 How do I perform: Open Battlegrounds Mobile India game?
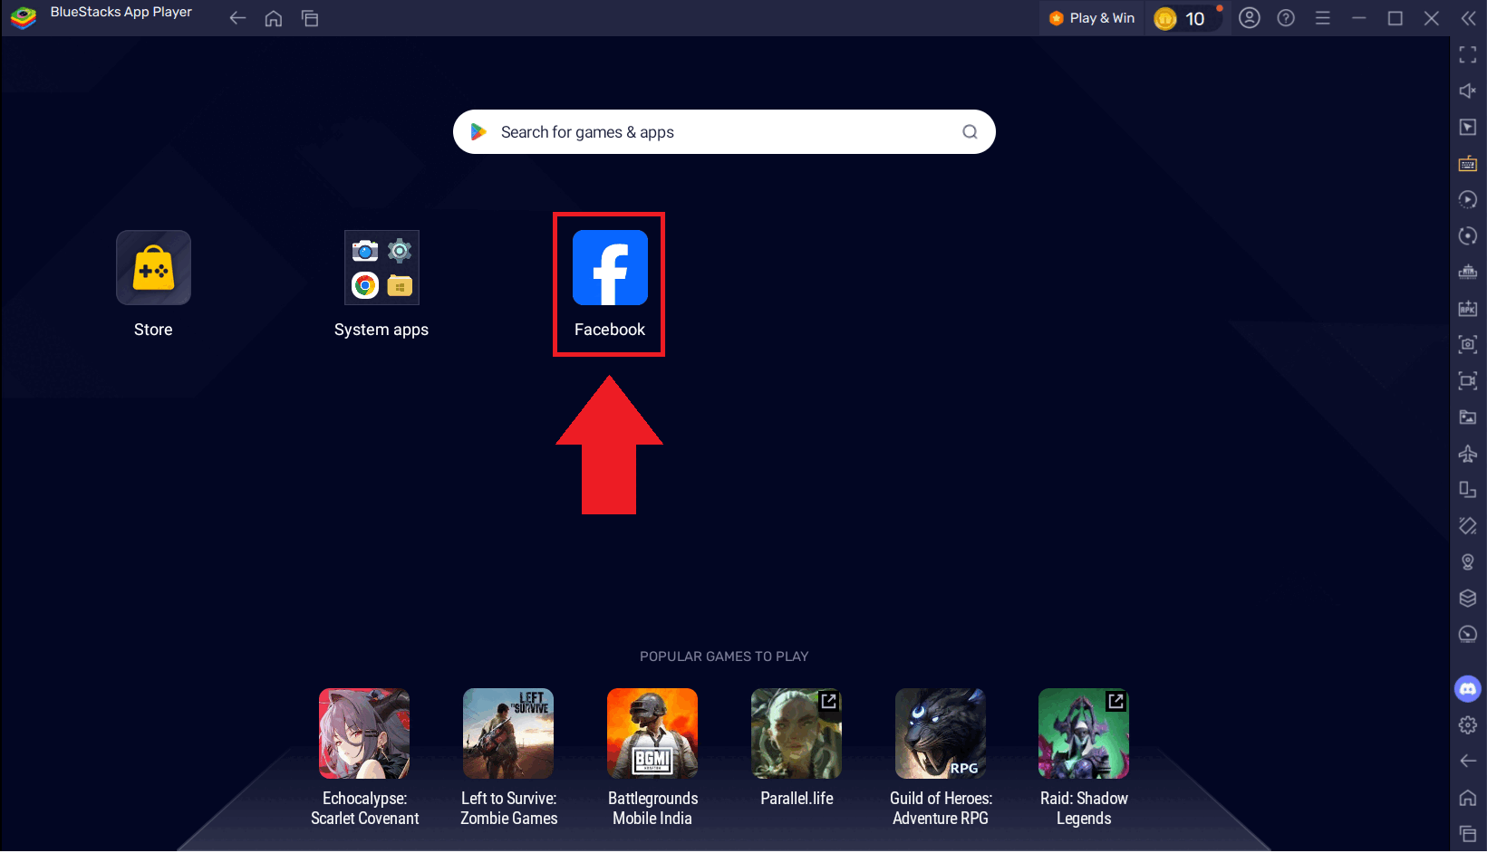click(x=652, y=733)
